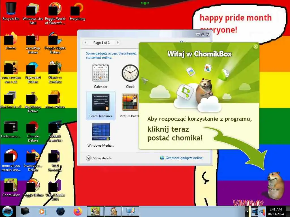Screen dimensions: 290x217
Task: Close the ChomikBox welcome popup
Action: 255,47
